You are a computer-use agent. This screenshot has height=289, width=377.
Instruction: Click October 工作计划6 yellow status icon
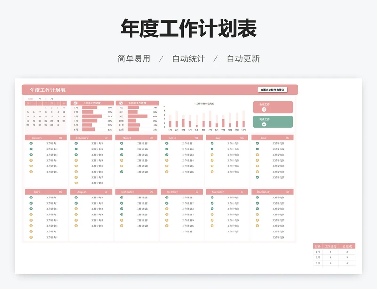click(167, 226)
